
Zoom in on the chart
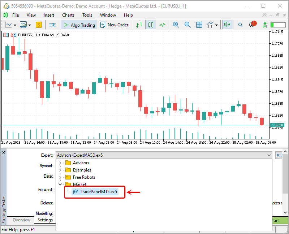click(176, 25)
